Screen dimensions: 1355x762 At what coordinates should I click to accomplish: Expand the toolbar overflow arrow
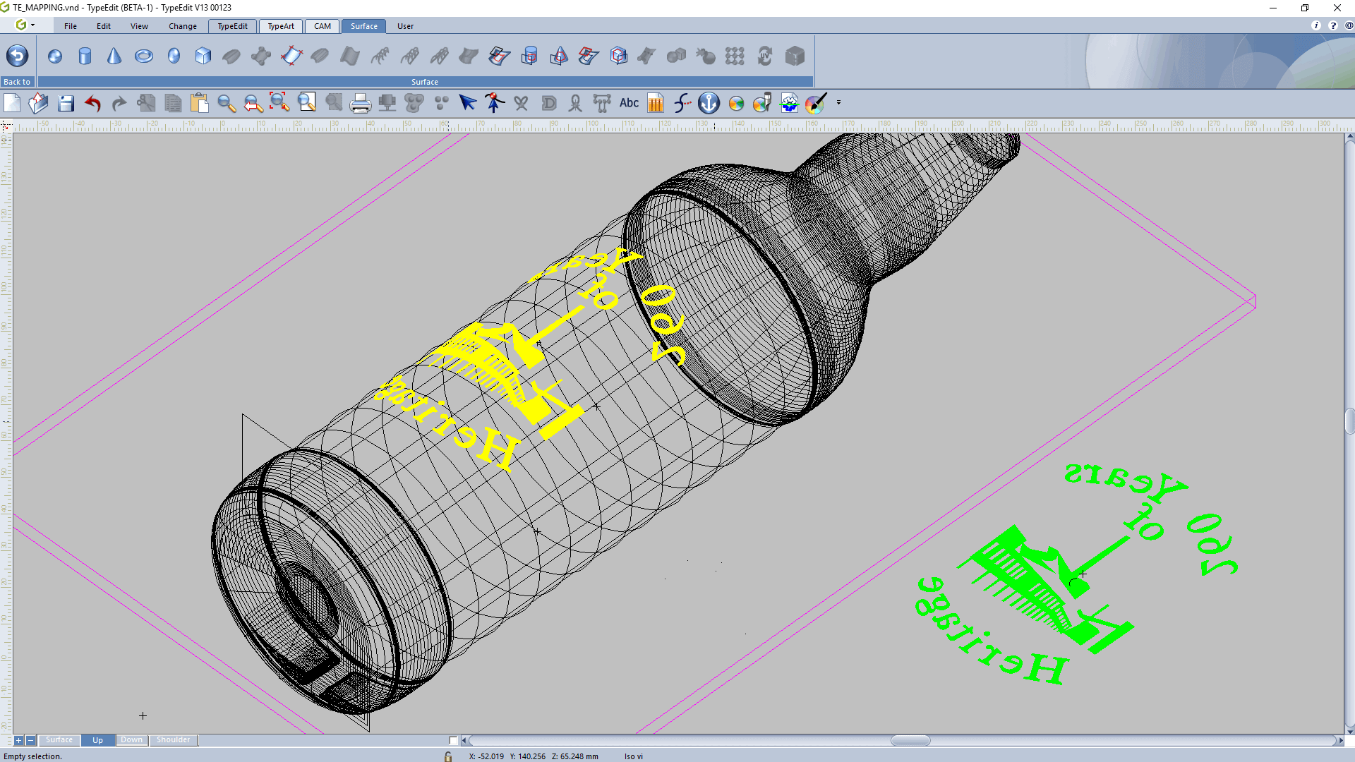pyautogui.click(x=838, y=103)
